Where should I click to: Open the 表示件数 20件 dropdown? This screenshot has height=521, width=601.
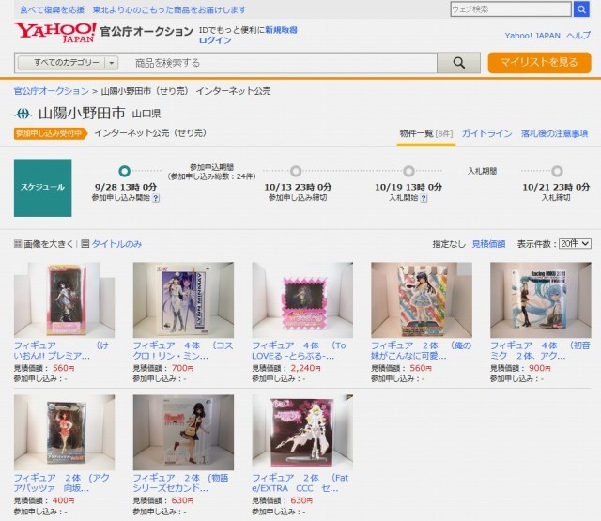[x=574, y=244]
